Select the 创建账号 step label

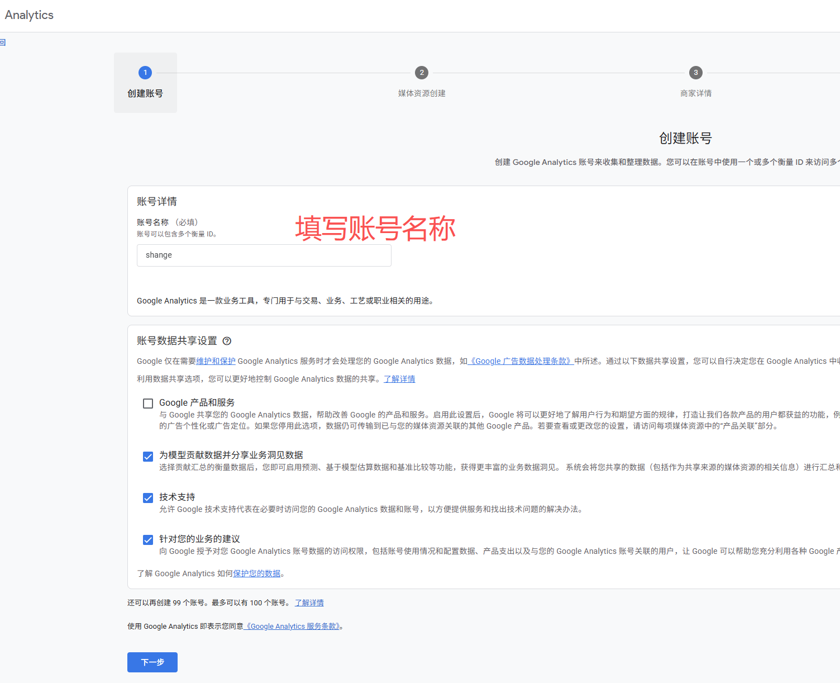click(x=145, y=93)
